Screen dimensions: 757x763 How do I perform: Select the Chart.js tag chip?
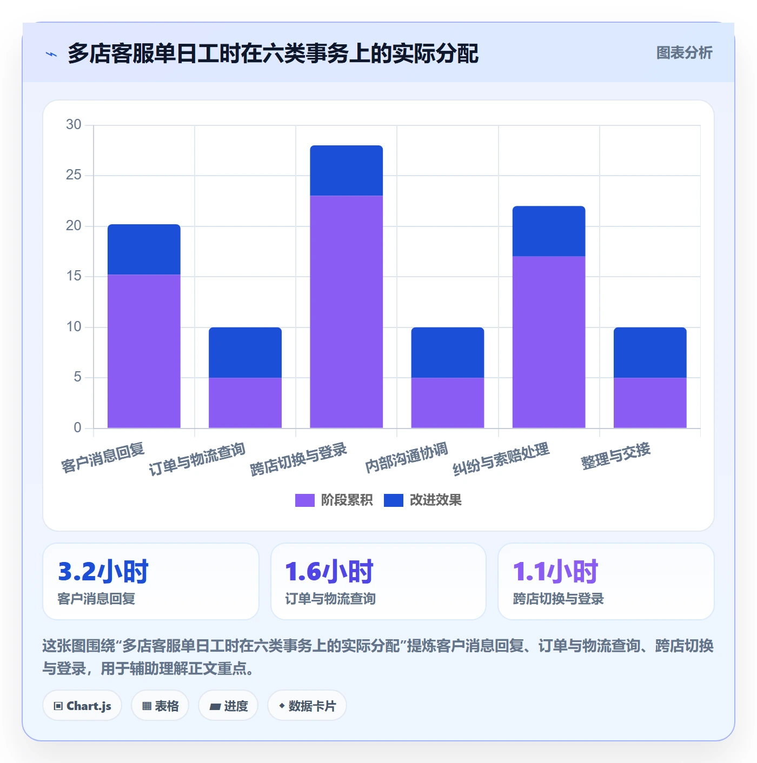pos(82,706)
